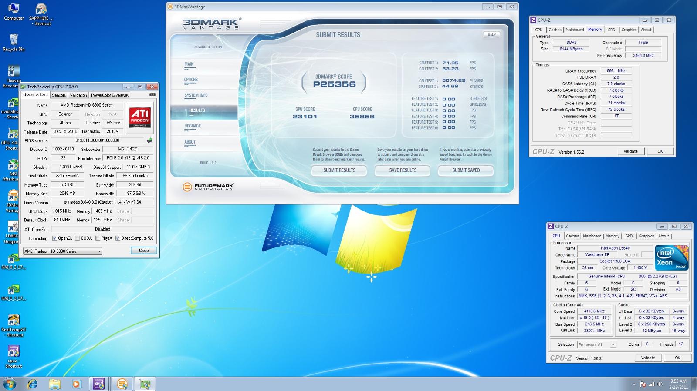
Task: Click Validate in the CPU-Z Memory-timings window
Action: pyautogui.click(x=630, y=151)
